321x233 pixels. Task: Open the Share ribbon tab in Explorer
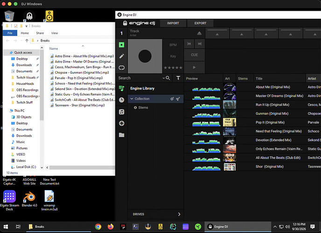click(40, 33)
